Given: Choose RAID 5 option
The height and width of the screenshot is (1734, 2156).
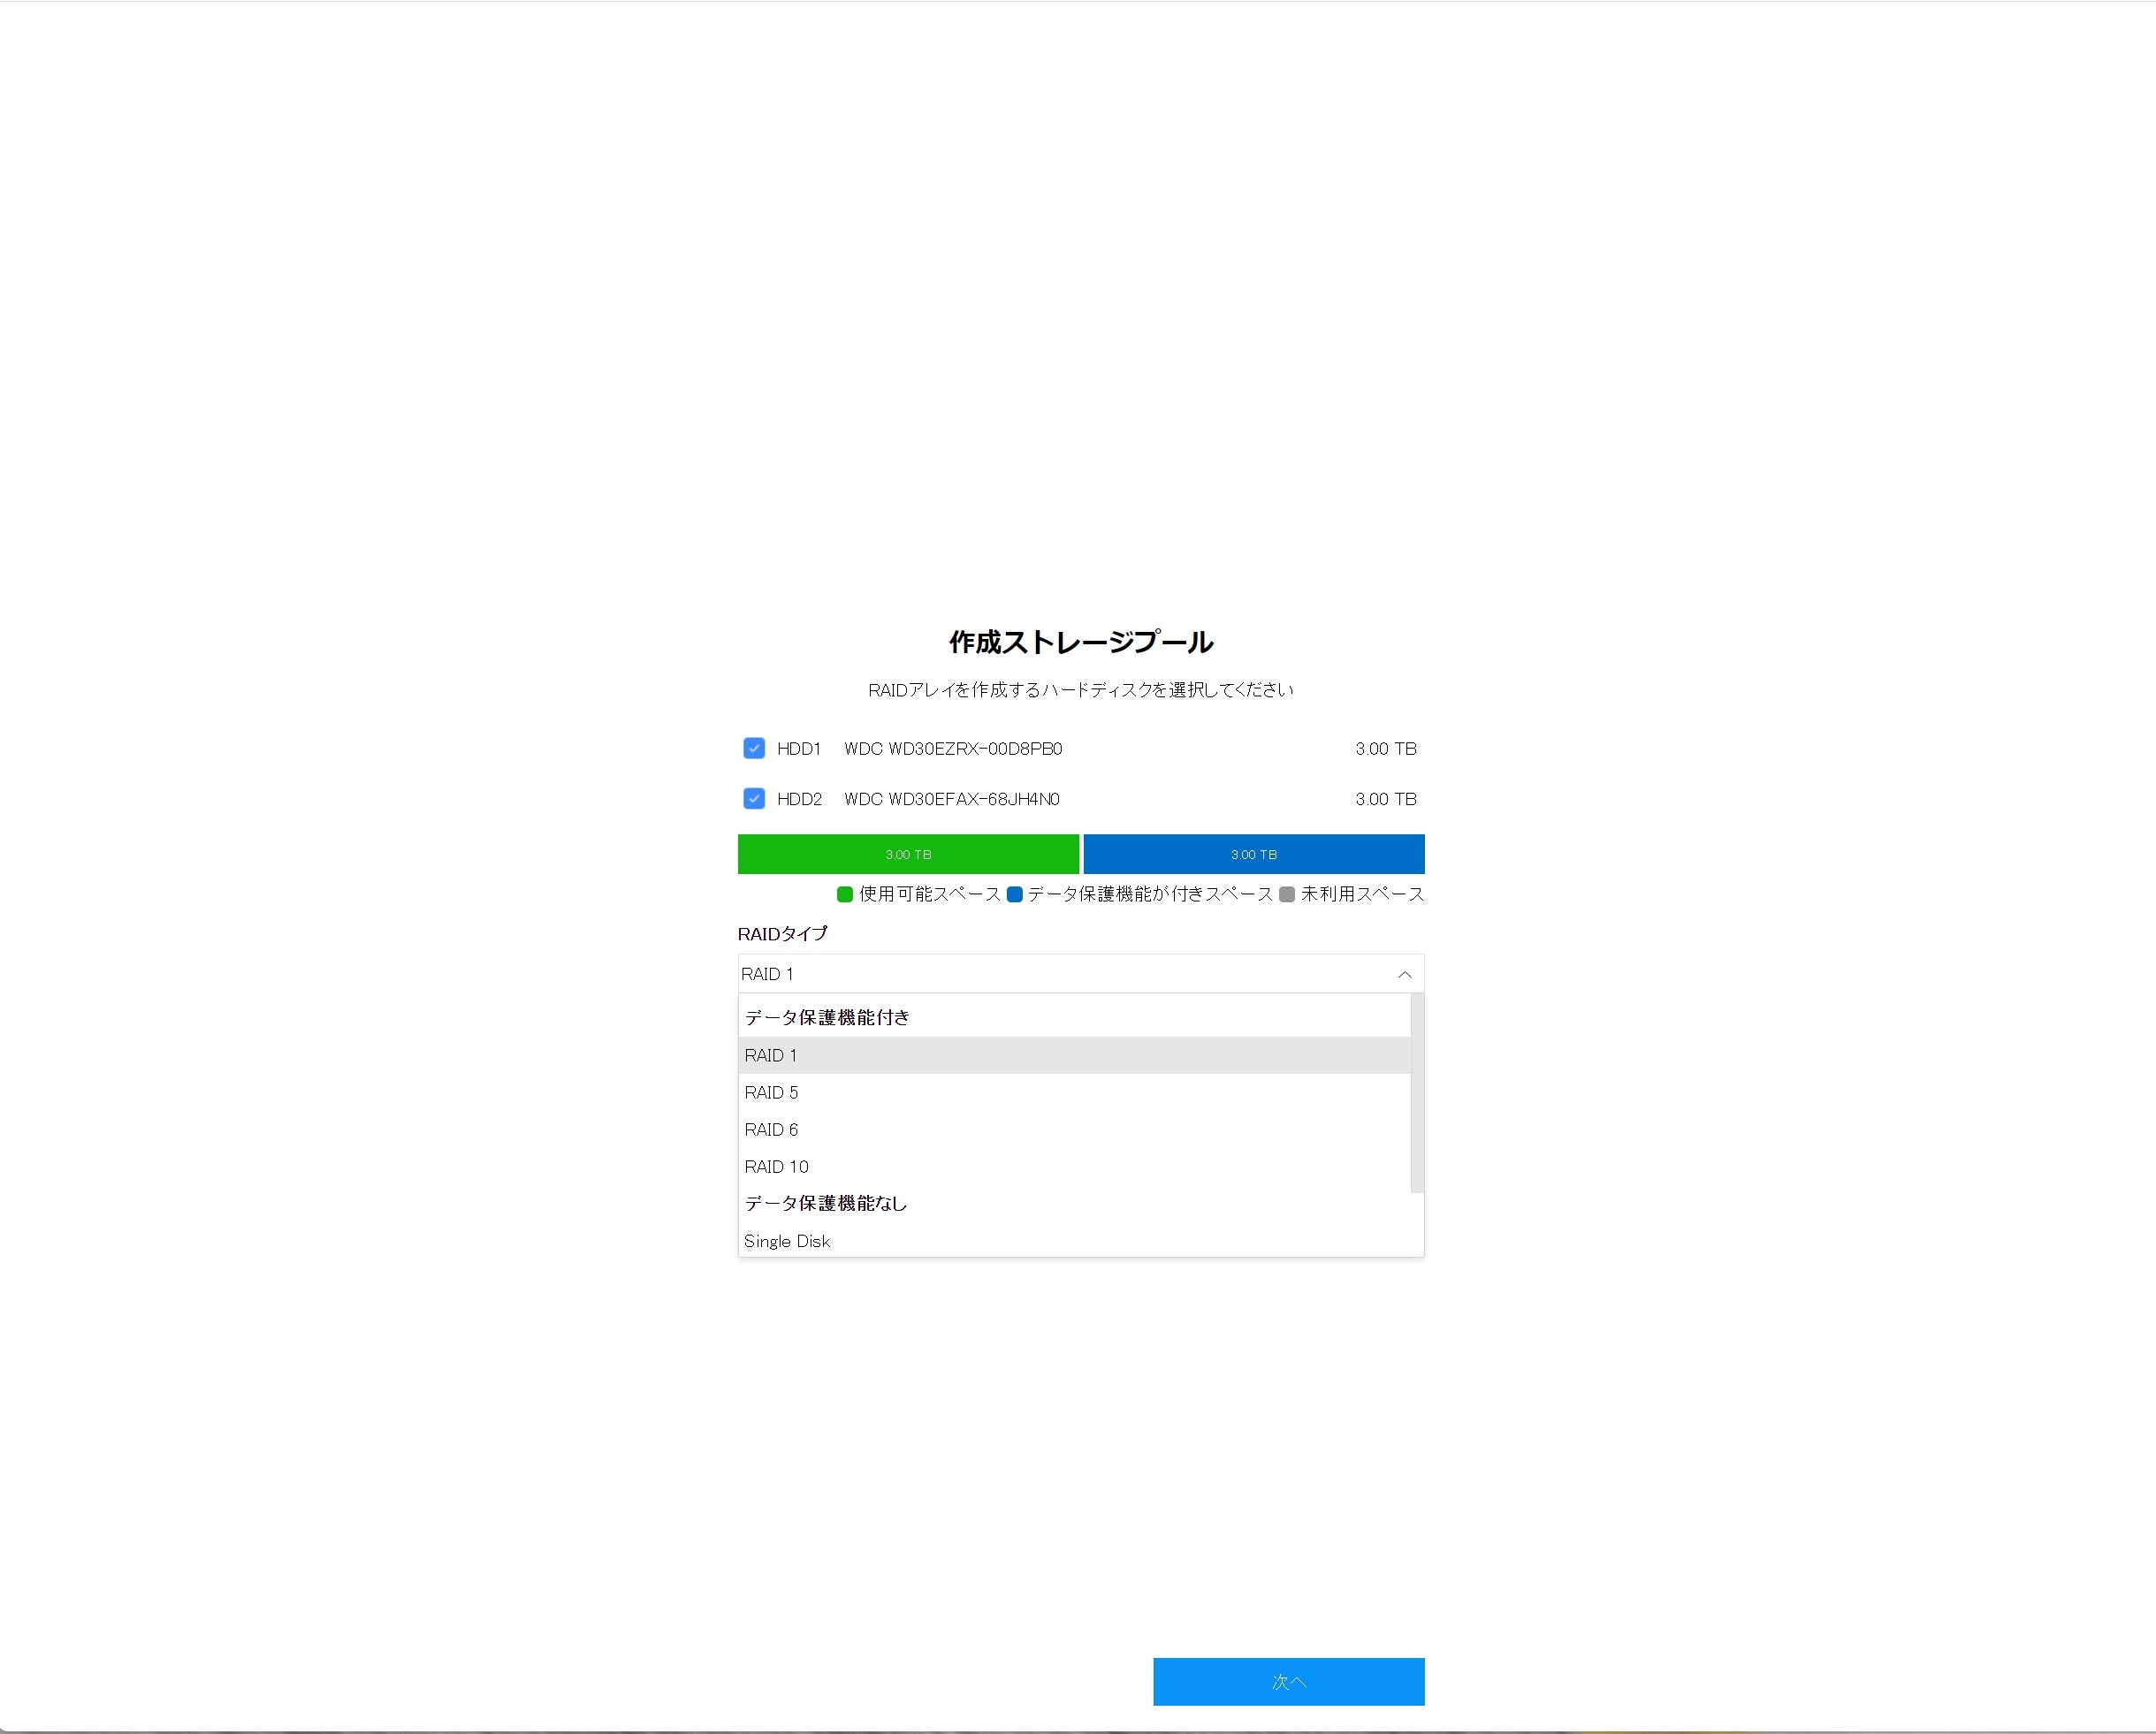Looking at the screenshot, I should coord(771,1092).
